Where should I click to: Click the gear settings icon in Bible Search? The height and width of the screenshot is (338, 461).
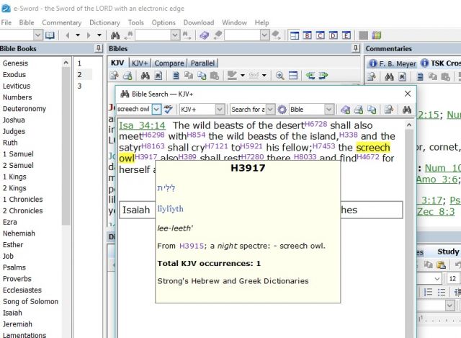click(282, 110)
